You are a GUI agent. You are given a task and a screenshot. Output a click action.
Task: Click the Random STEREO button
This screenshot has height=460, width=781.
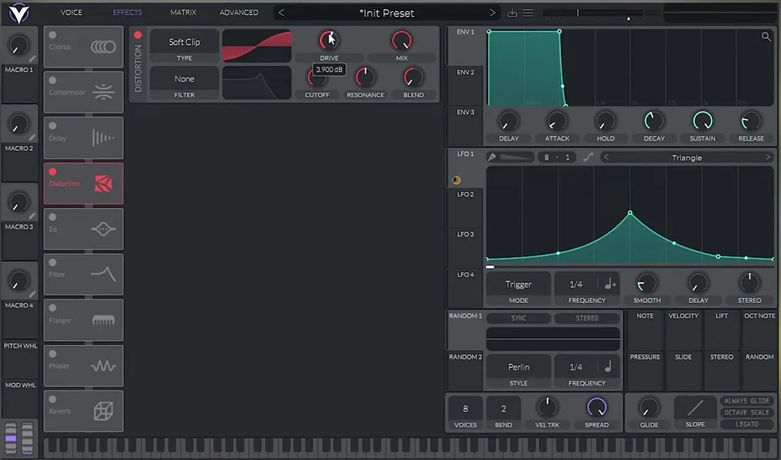tap(587, 318)
